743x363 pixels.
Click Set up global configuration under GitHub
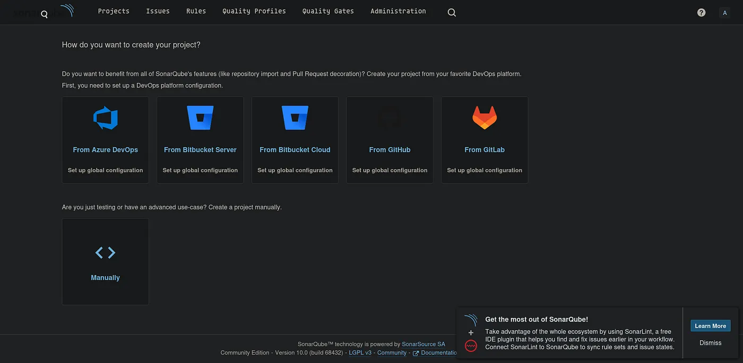pyautogui.click(x=390, y=170)
